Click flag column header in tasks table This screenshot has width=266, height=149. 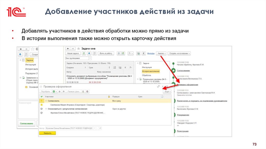click(x=131, y=67)
